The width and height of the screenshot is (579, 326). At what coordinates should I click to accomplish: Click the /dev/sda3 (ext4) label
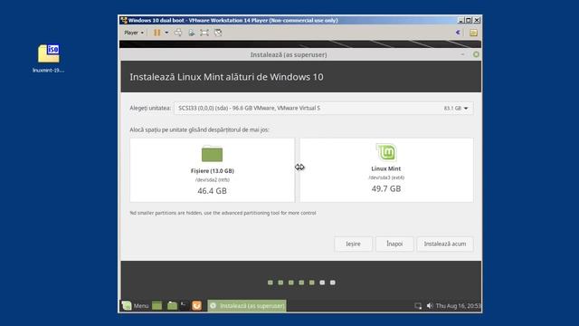pos(386,177)
